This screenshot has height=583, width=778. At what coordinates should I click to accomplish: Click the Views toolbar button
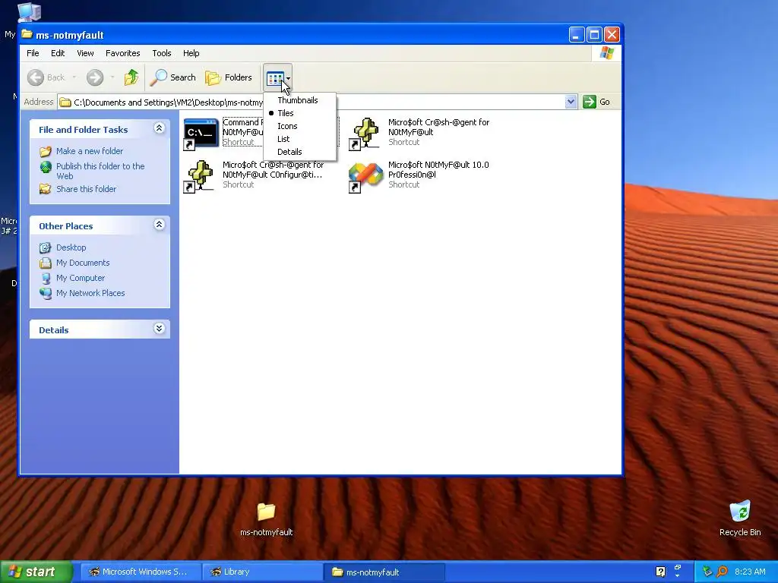pos(275,78)
